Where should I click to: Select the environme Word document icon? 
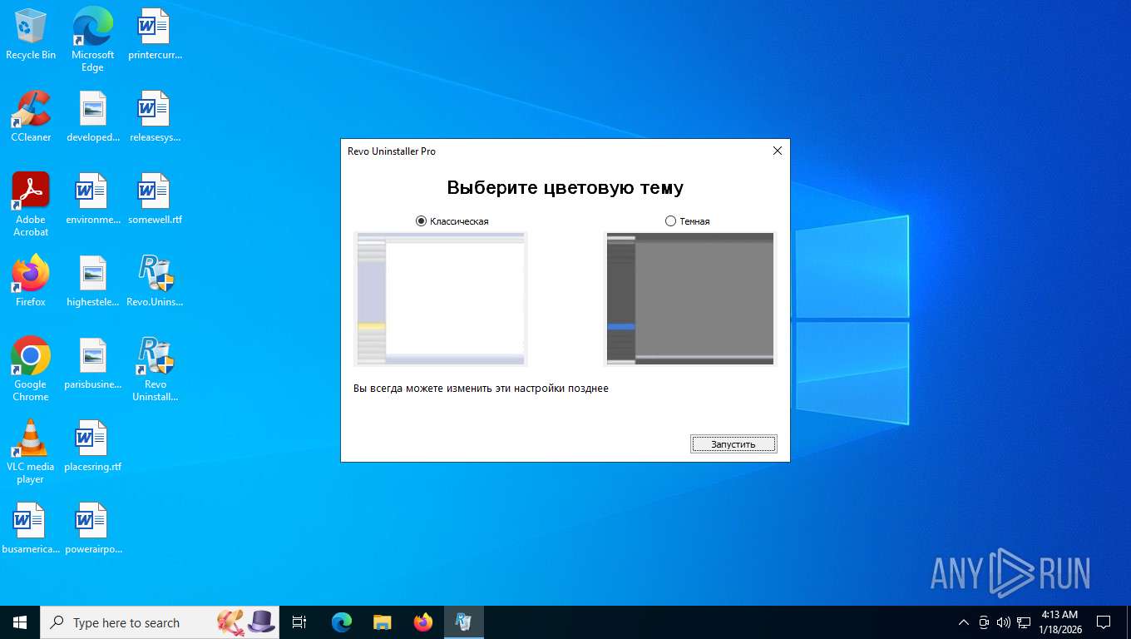pos(93,199)
